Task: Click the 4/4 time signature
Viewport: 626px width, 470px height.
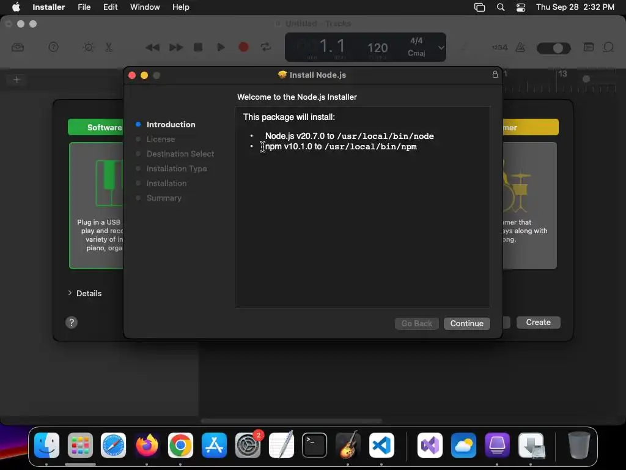Action: (416, 41)
